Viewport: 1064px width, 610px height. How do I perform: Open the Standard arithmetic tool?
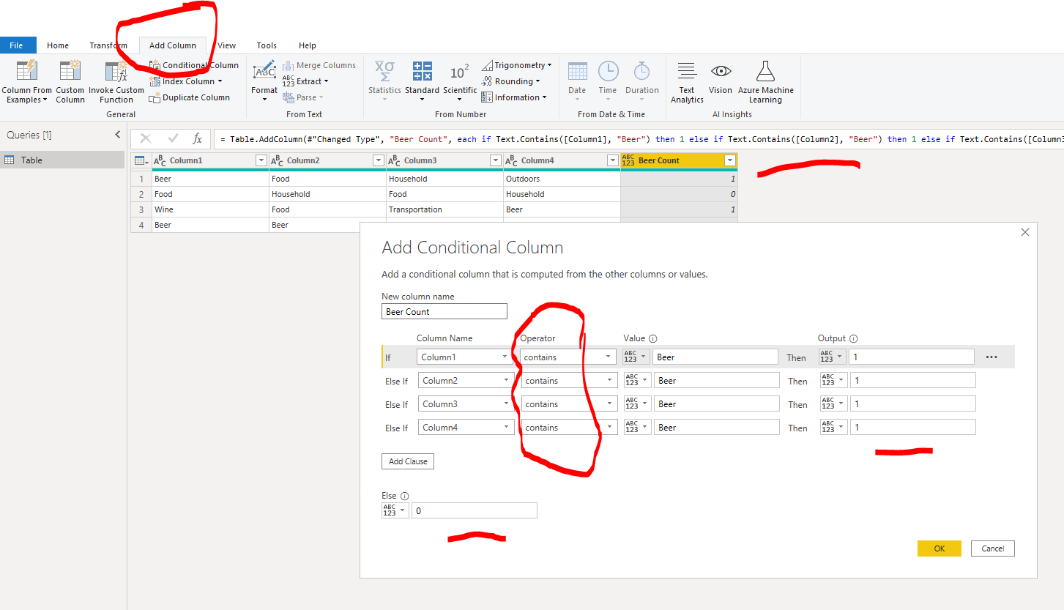point(422,81)
